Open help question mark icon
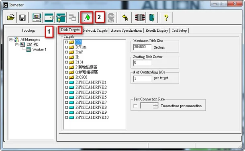This screenshot has width=245, height=151. tap(166, 18)
